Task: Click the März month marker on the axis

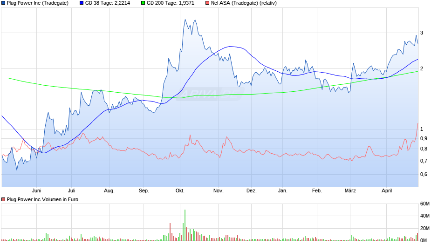Action: pyautogui.click(x=350, y=191)
